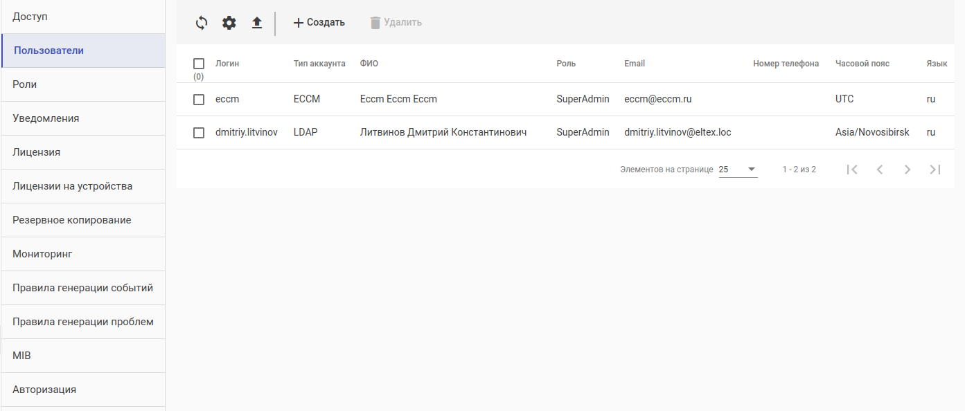Open the items per page dropdown

[x=738, y=170]
